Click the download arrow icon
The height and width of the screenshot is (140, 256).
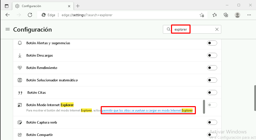coord(20,55)
